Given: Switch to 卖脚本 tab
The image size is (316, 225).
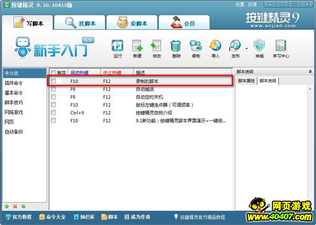Looking at the screenshot, I should [132, 23].
